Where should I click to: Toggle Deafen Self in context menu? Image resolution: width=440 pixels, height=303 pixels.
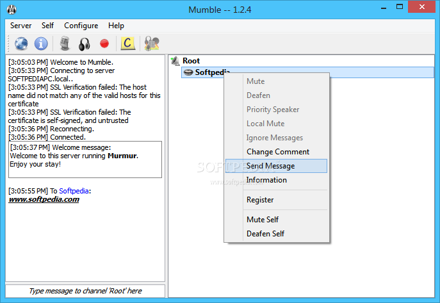pos(276,234)
